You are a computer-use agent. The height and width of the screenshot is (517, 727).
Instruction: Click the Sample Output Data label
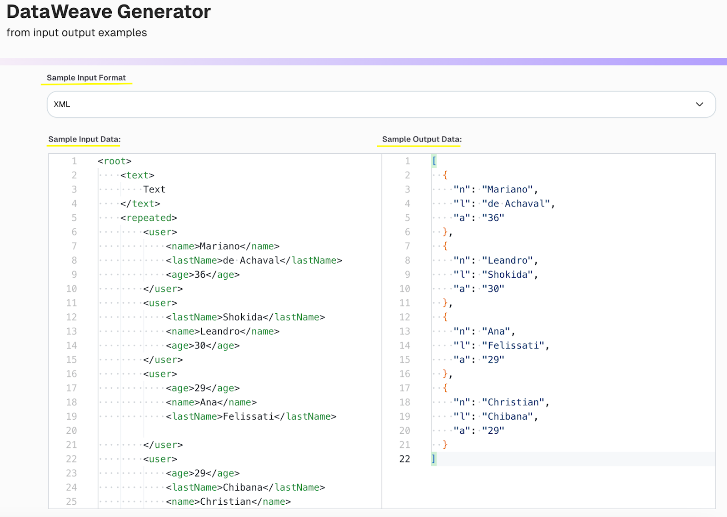[x=422, y=139]
